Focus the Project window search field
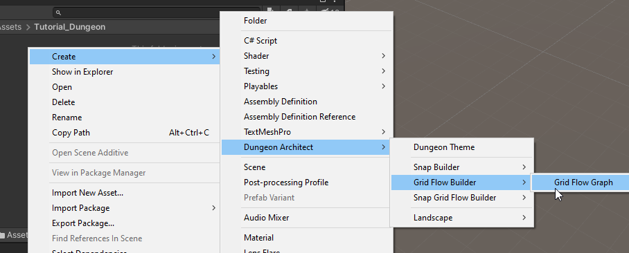The image size is (629, 253). point(157,13)
